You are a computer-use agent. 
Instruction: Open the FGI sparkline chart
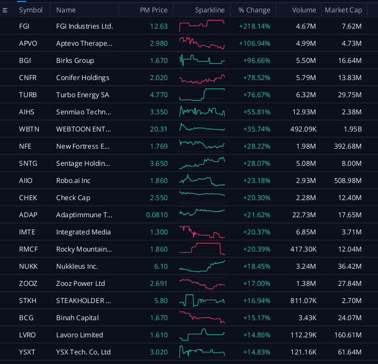[x=202, y=26]
